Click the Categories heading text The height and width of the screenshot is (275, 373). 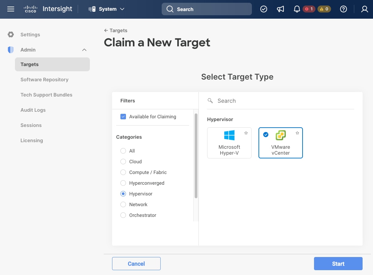(129, 137)
